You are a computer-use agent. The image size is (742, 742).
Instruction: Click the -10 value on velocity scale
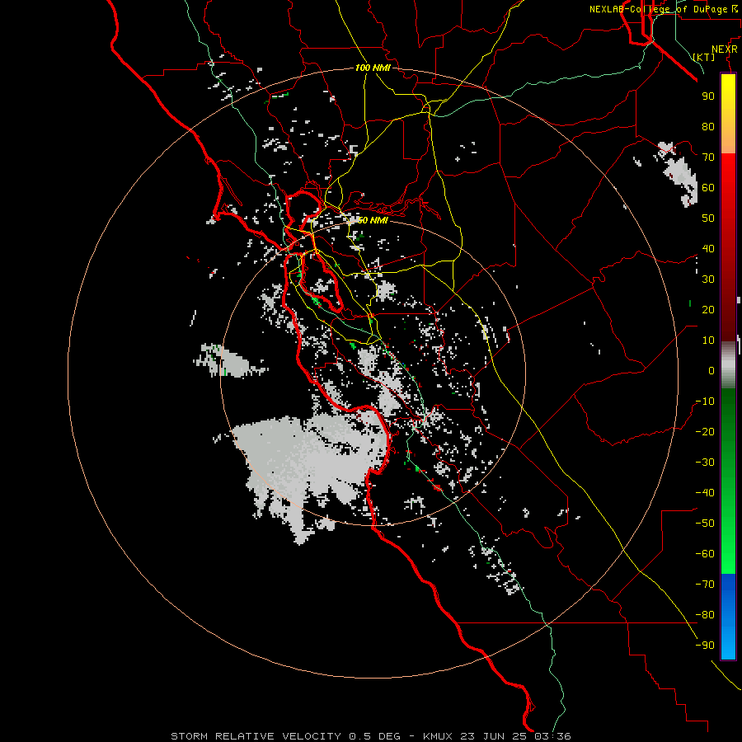(x=705, y=402)
